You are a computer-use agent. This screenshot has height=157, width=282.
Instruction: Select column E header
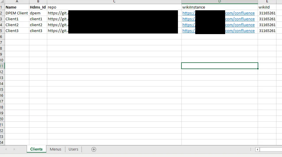coord(267,2)
